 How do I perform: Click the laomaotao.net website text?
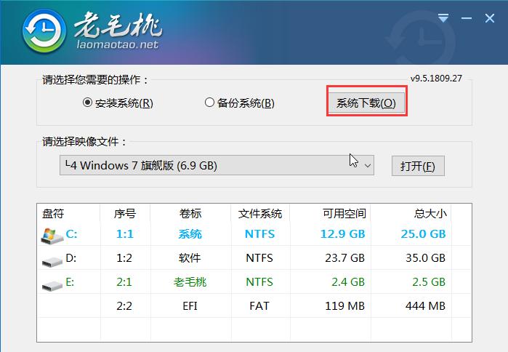click(118, 44)
